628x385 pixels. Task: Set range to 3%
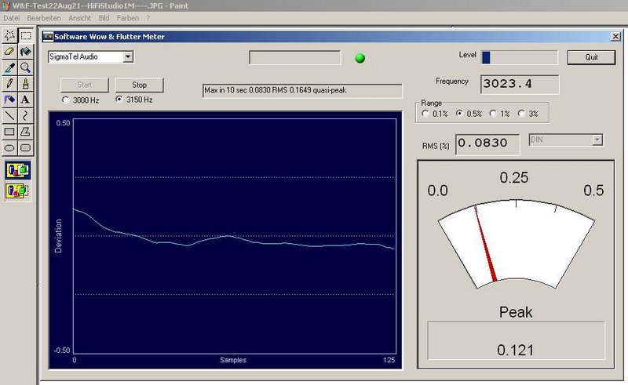(521, 114)
